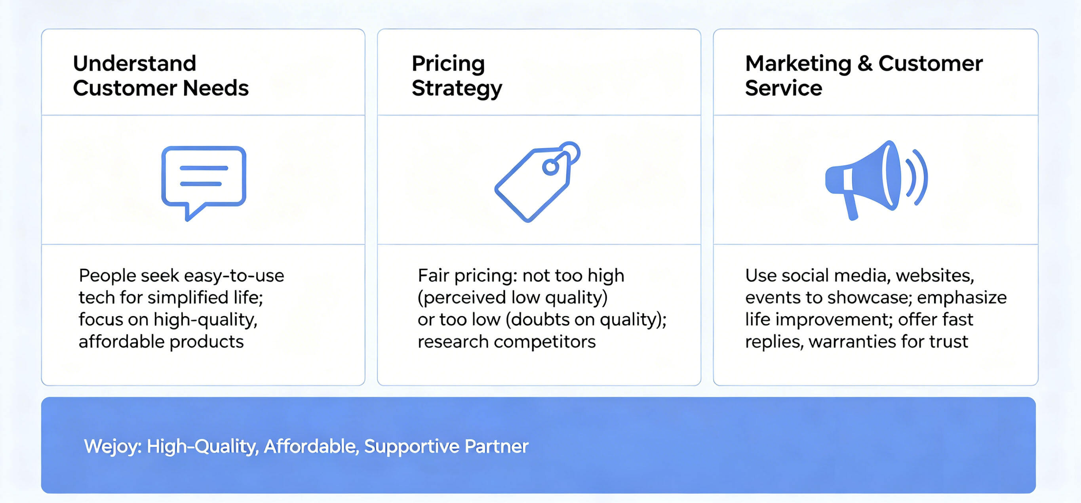Click the speech bubble message icon
Screen dimensions: 1081x503
click(x=204, y=181)
